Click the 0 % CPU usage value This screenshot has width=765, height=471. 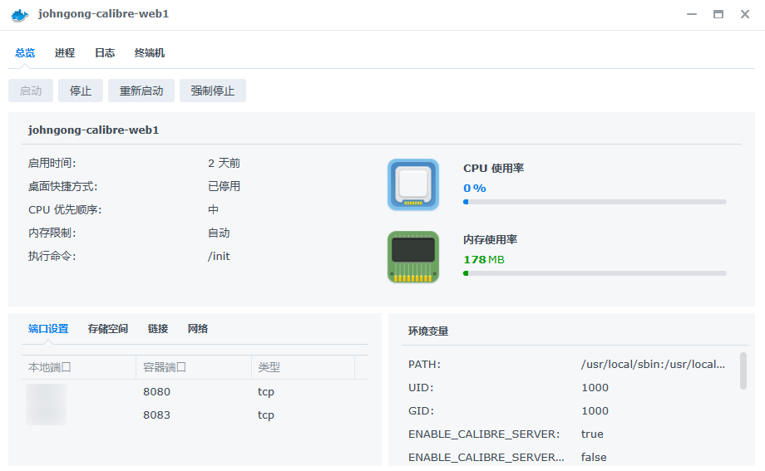[x=475, y=189]
